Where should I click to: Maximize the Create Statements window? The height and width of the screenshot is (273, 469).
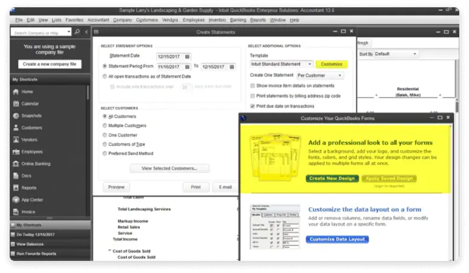click(x=343, y=31)
